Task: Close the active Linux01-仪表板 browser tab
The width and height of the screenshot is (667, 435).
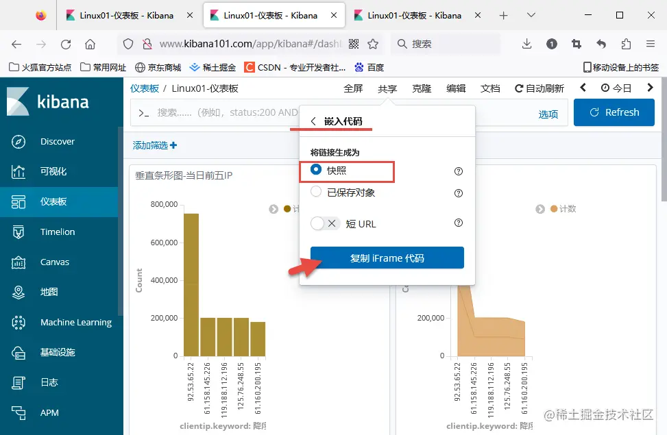Action: pos(334,15)
